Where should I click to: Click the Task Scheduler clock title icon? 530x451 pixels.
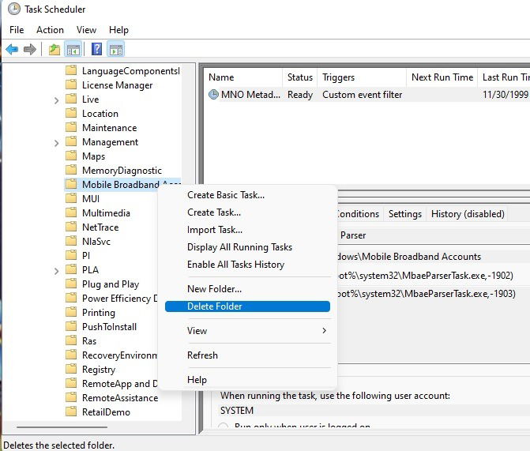(14, 9)
